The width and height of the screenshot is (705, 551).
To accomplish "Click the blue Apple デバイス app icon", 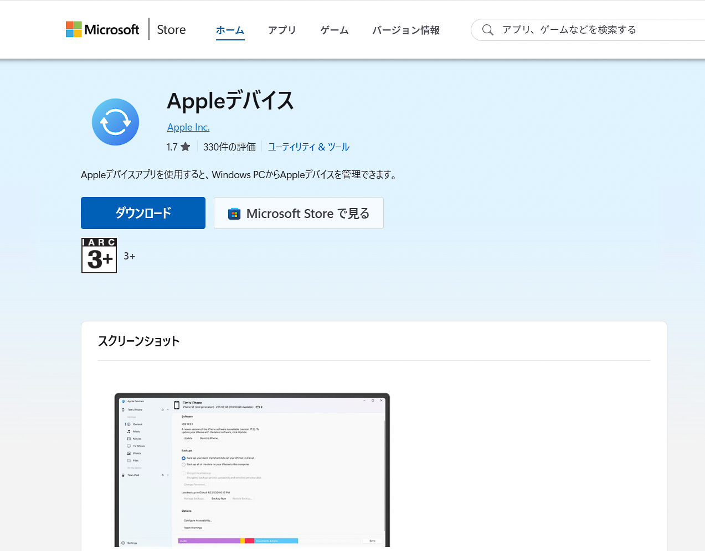I will coord(115,122).
